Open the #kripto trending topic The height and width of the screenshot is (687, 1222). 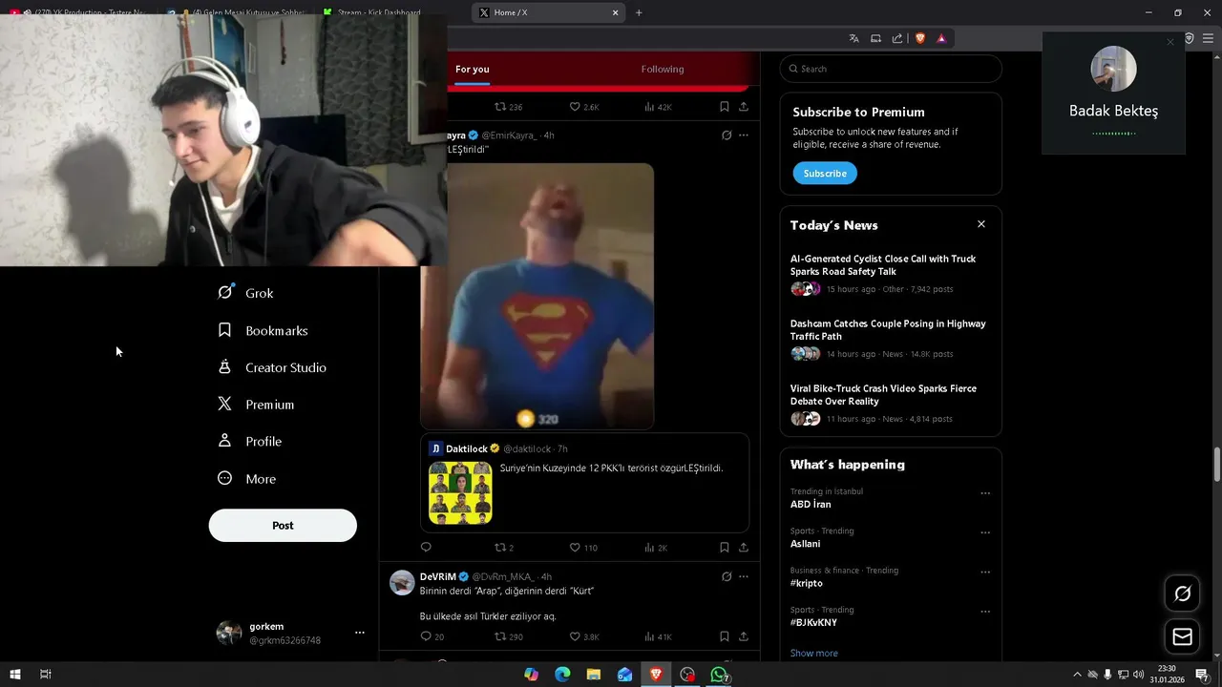pos(806,583)
